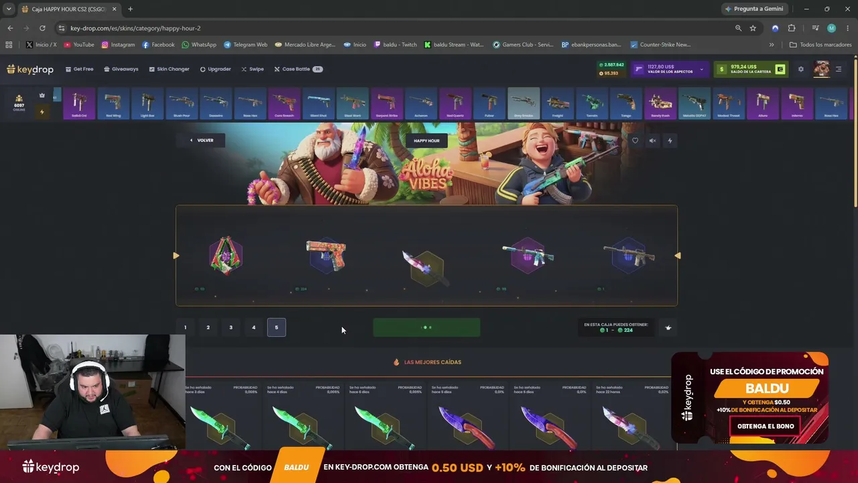Open the Telegram Web bookmark
The height and width of the screenshot is (483, 858).
(245, 45)
